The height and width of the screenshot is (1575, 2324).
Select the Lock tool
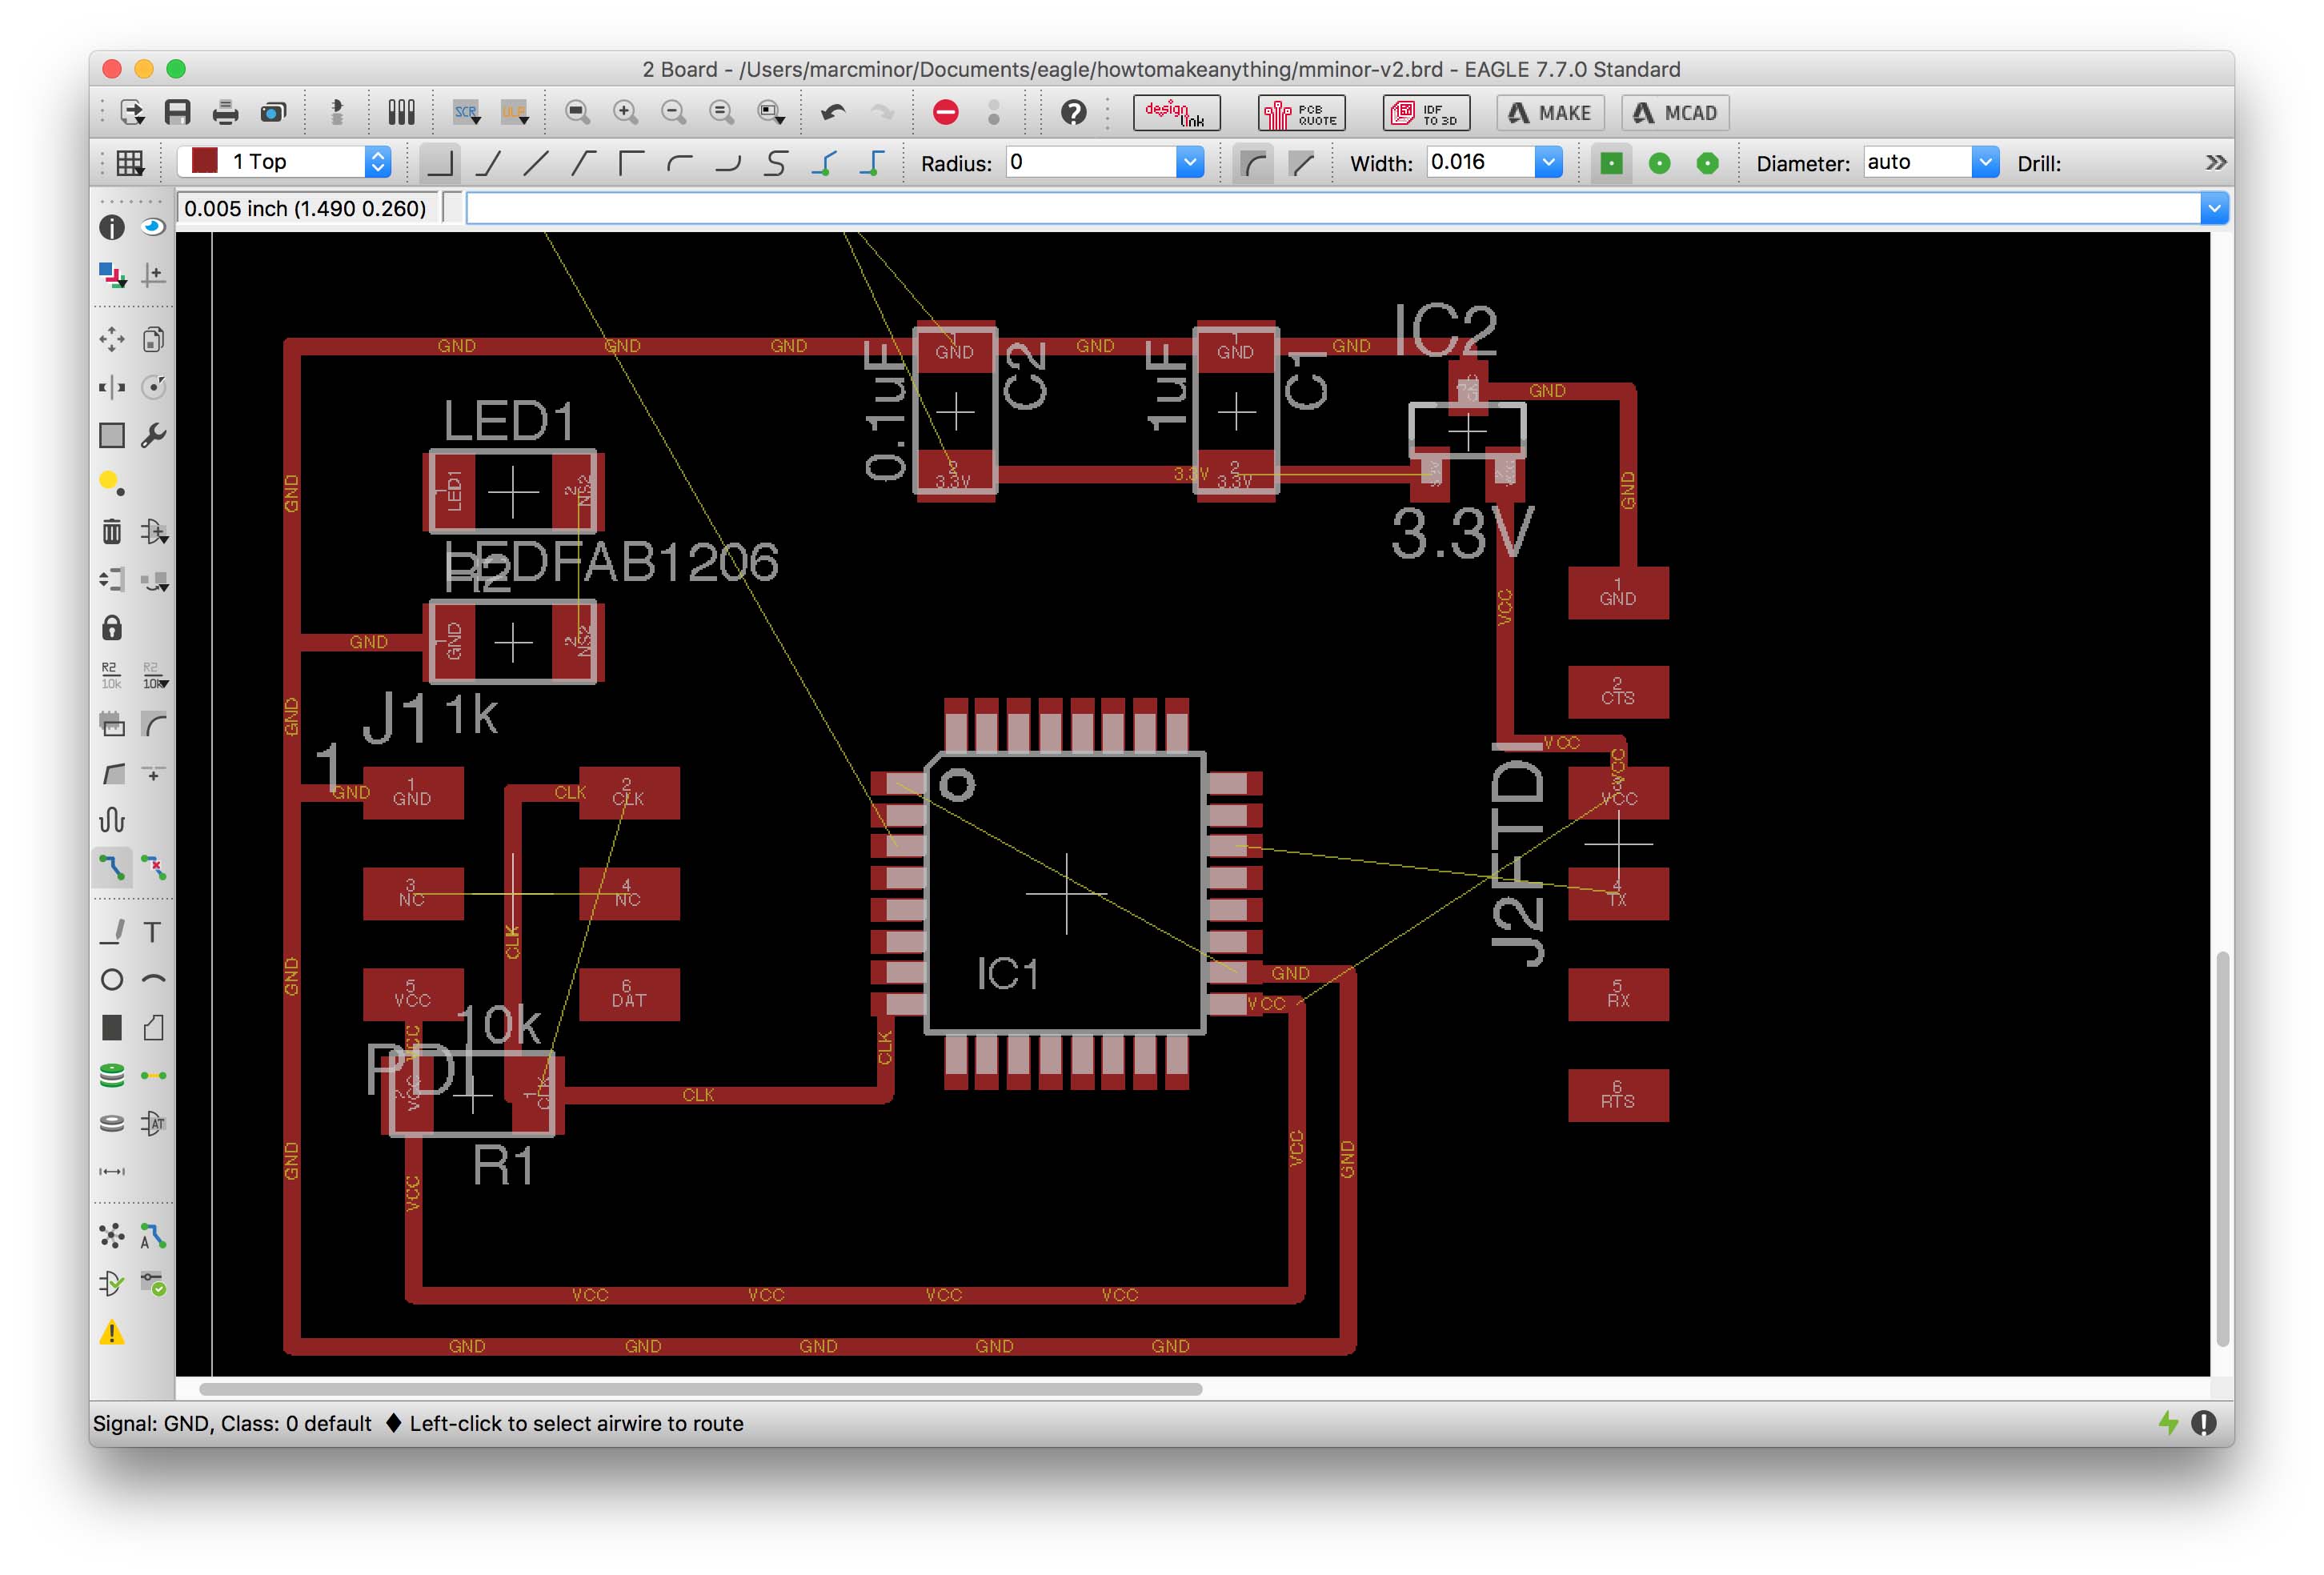point(112,628)
